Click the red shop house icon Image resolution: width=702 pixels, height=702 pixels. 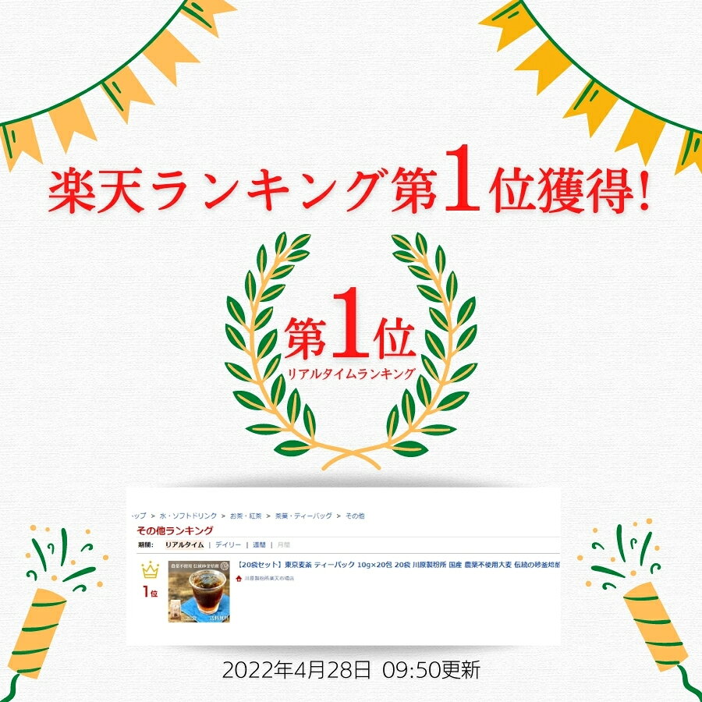(239, 579)
